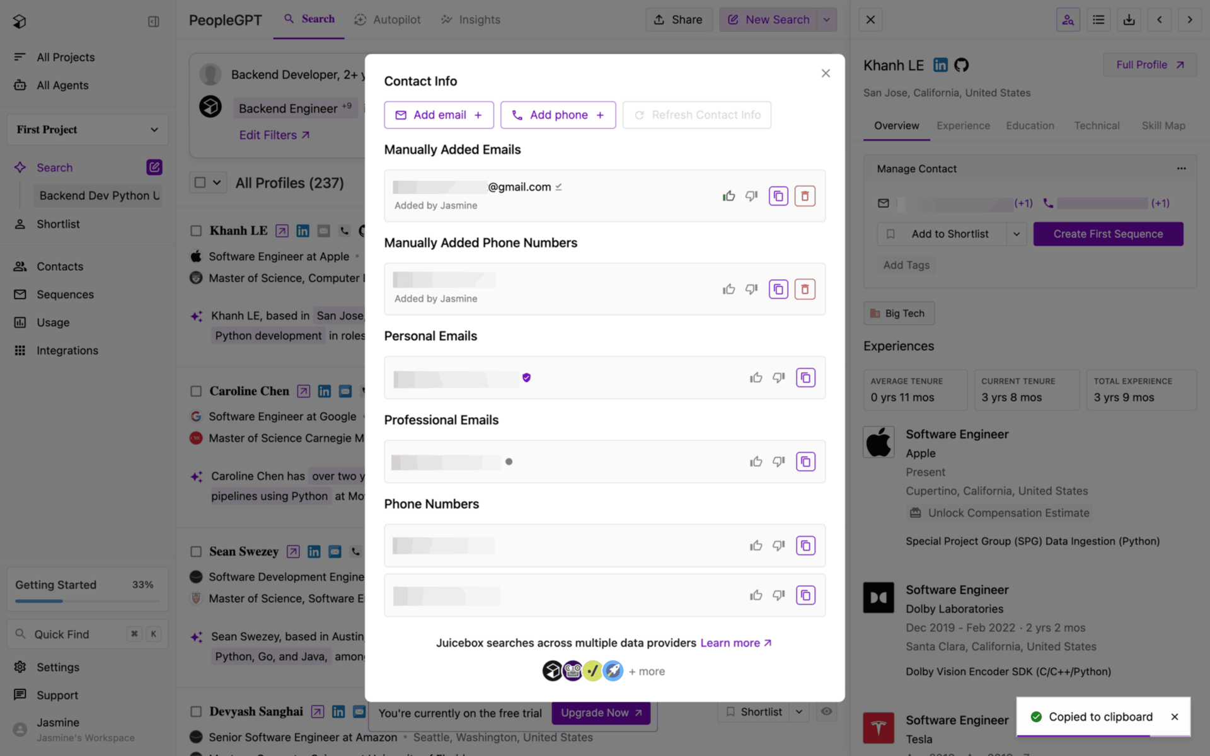The height and width of the screenshot is (756, 1210).
Task: Copy the personal email address
Action: tap(805, 377)
